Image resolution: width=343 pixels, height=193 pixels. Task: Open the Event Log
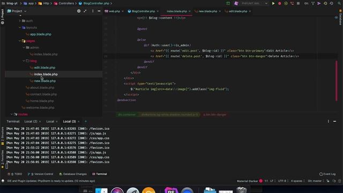[x=327, y=174]
